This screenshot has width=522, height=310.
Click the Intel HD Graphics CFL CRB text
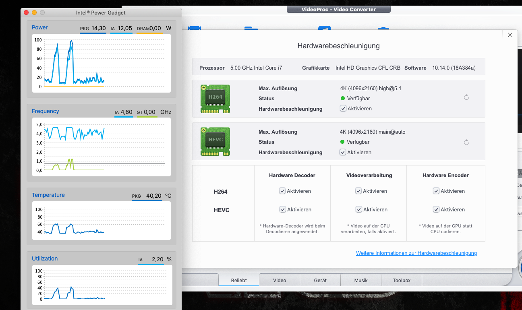point(368,68)
